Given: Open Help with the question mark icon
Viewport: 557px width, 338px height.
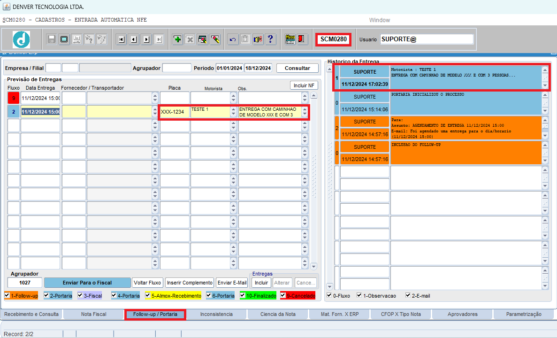Looking at the screenshot, I should click(270, 39).
